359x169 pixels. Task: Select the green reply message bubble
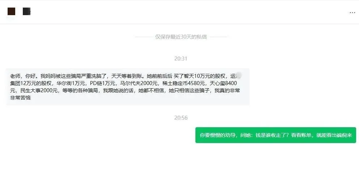[x=276, y=135]
